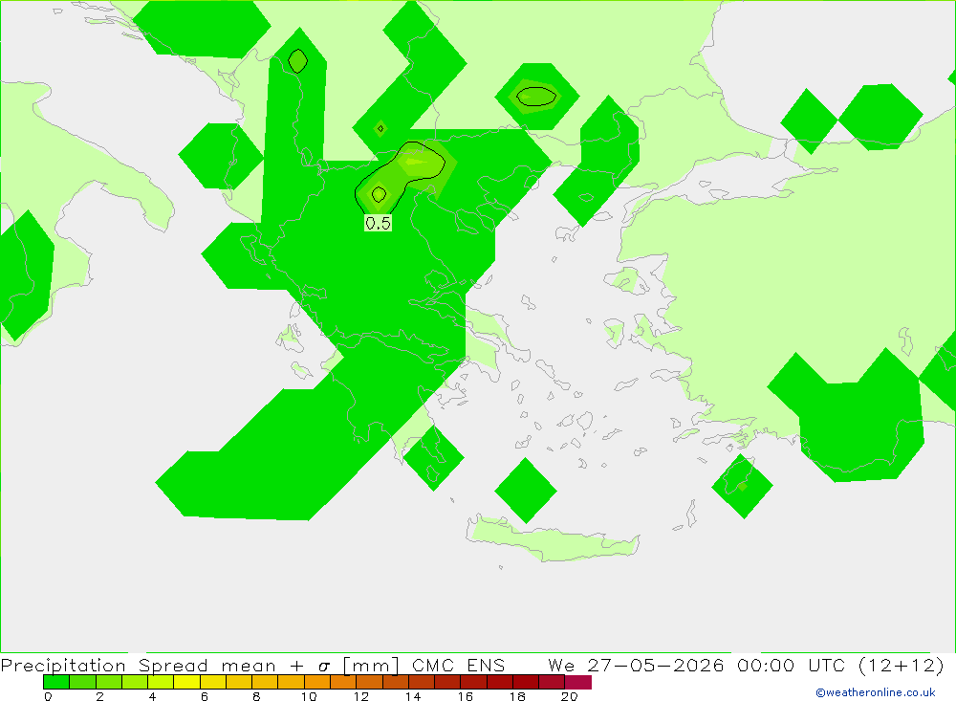Click the crimson legend swatch at 20

pos(578,682)
